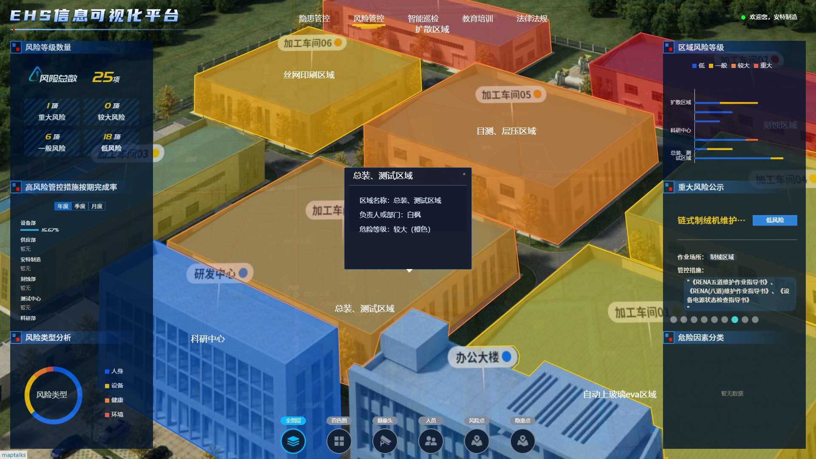
Task: Toggle the 重大 legend in 区域风险等级 chart
Action: (763, 65)
